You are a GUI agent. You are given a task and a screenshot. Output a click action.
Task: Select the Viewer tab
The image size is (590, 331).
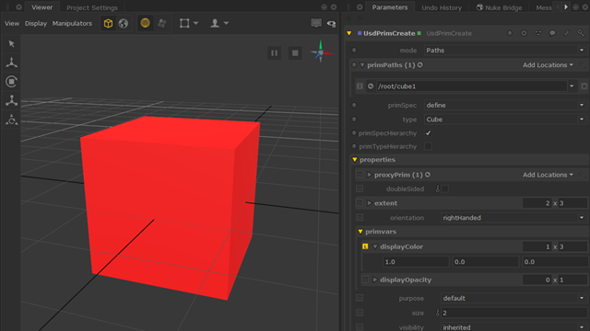41,7
